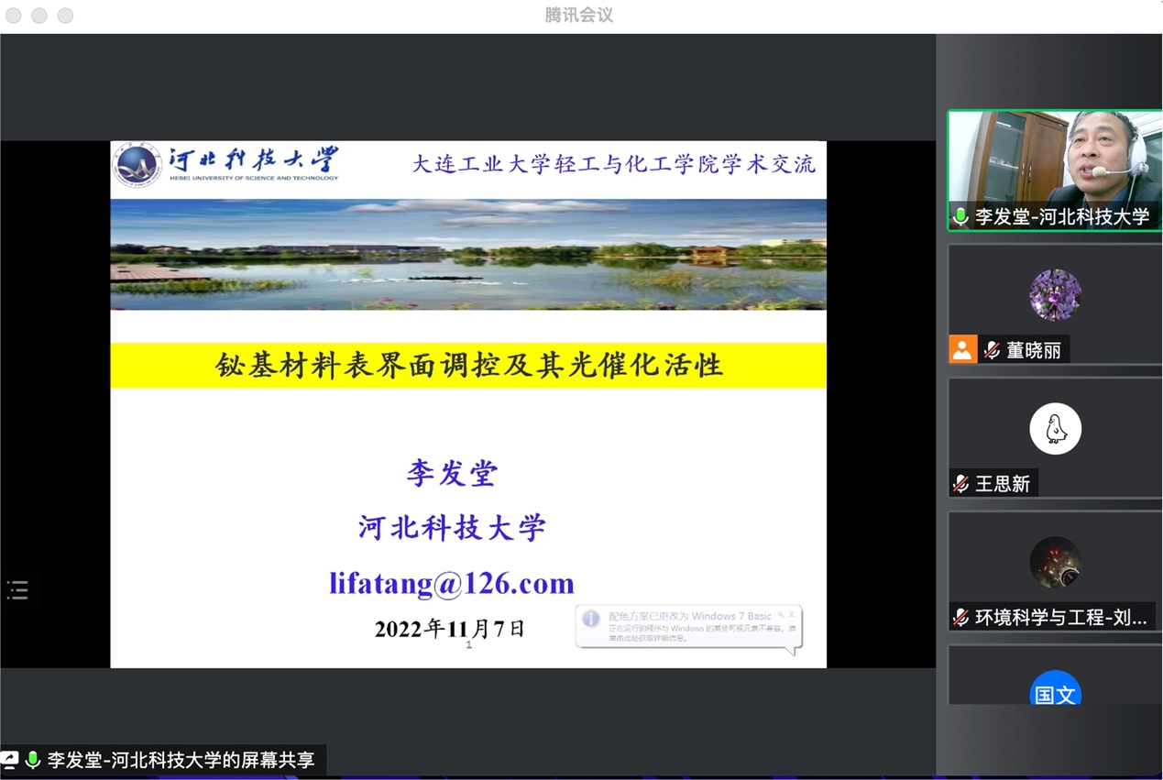The height and width of the screenshot is (780, 1163).
Task: Click the Hebei University logo on the slide
Action: tap(137, 165)
